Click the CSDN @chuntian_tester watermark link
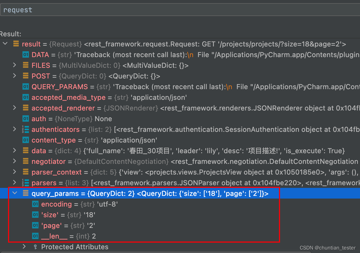The width and height of the screenshot is (360, 253). [x=327, y=248]
